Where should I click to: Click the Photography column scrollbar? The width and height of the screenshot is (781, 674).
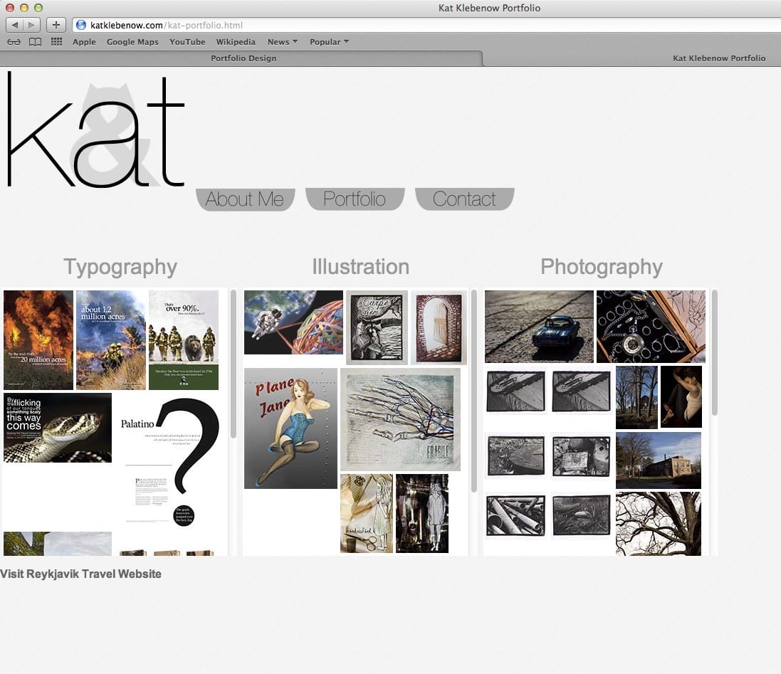point(714,352)
